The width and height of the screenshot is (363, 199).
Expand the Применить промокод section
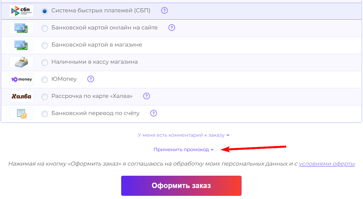click(183, 150)
